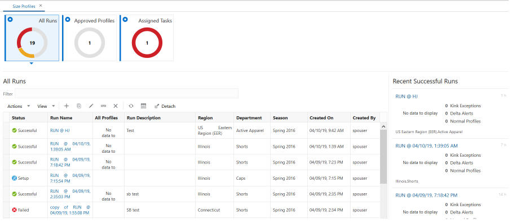The height and width of the screenshot is (223, 512).
Task: Open the RUN @ 04/10/19, 1:39:05 AM table link
Action: (70, 146)
